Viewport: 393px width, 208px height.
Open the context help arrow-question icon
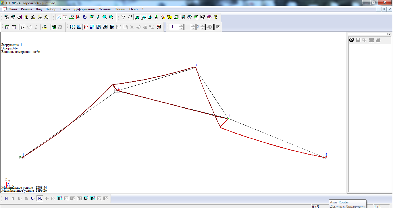click(x=203, y=17)
